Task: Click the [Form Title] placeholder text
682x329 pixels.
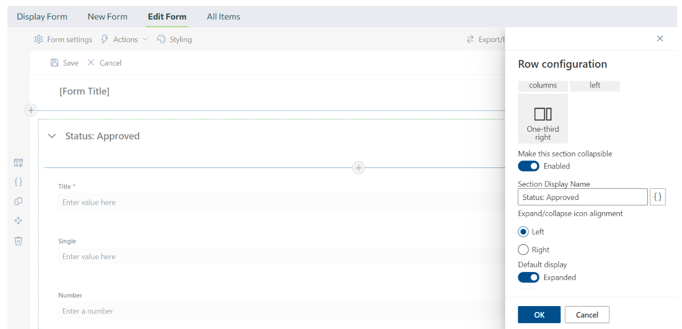Action: pos(84,91)
